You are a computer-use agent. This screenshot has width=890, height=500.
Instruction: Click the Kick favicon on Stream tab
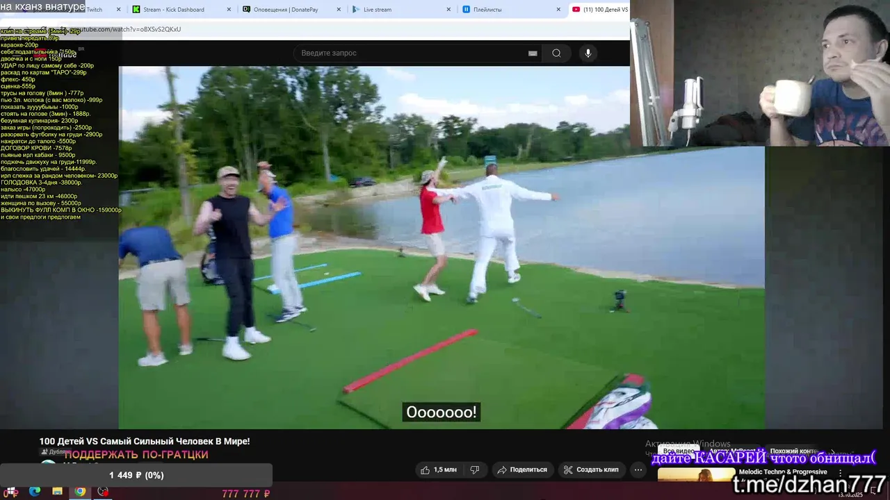pos(136,10)
